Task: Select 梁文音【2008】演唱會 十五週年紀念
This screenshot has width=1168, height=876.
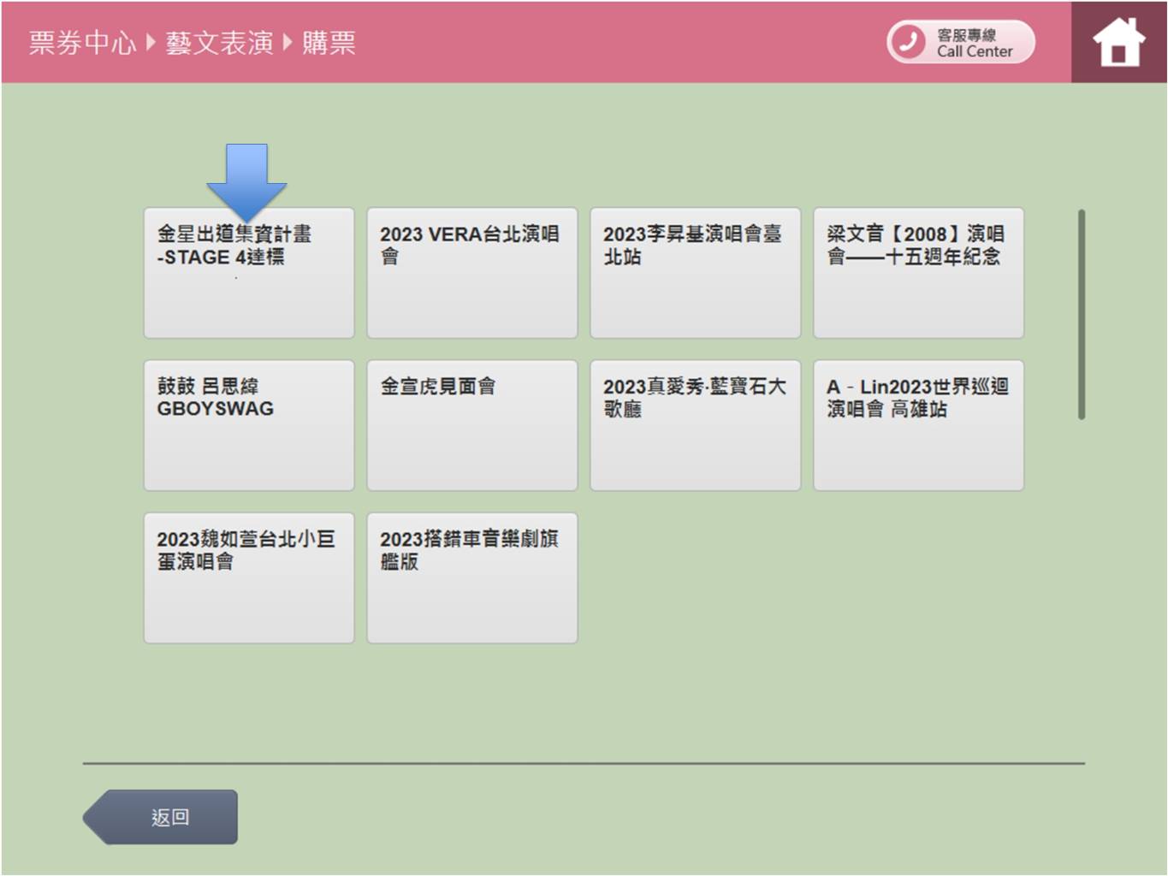Action: tap(918, 273)
